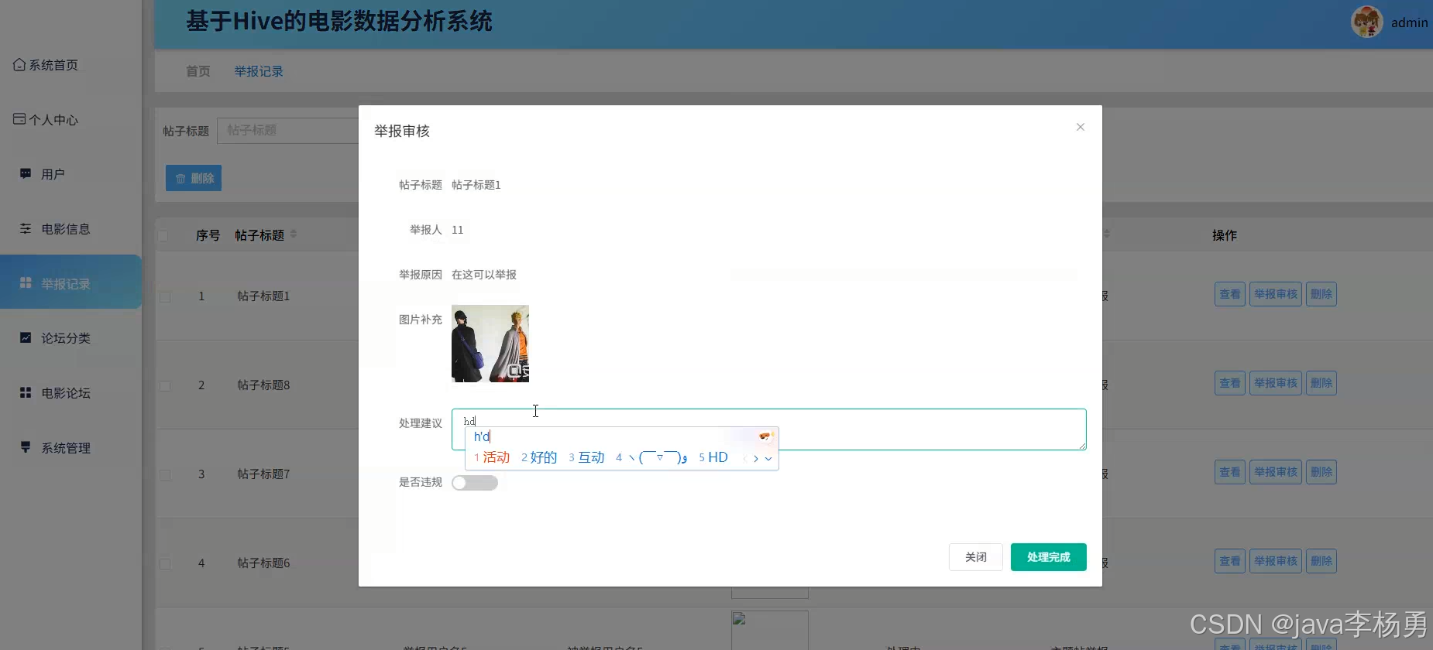Click 举报审核 for row 帖子标题8
Viewport: 1433px width, 650px height.
(1276, 383)
